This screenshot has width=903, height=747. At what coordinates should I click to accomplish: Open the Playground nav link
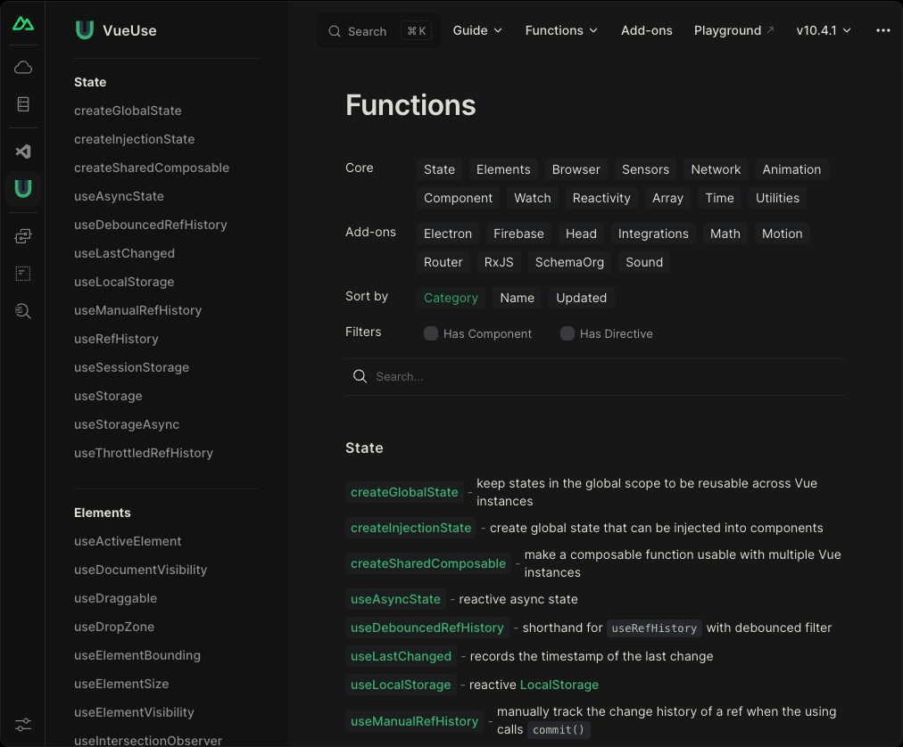(733, 30)
